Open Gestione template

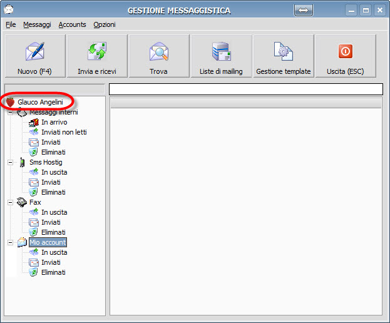pos(284,56)
